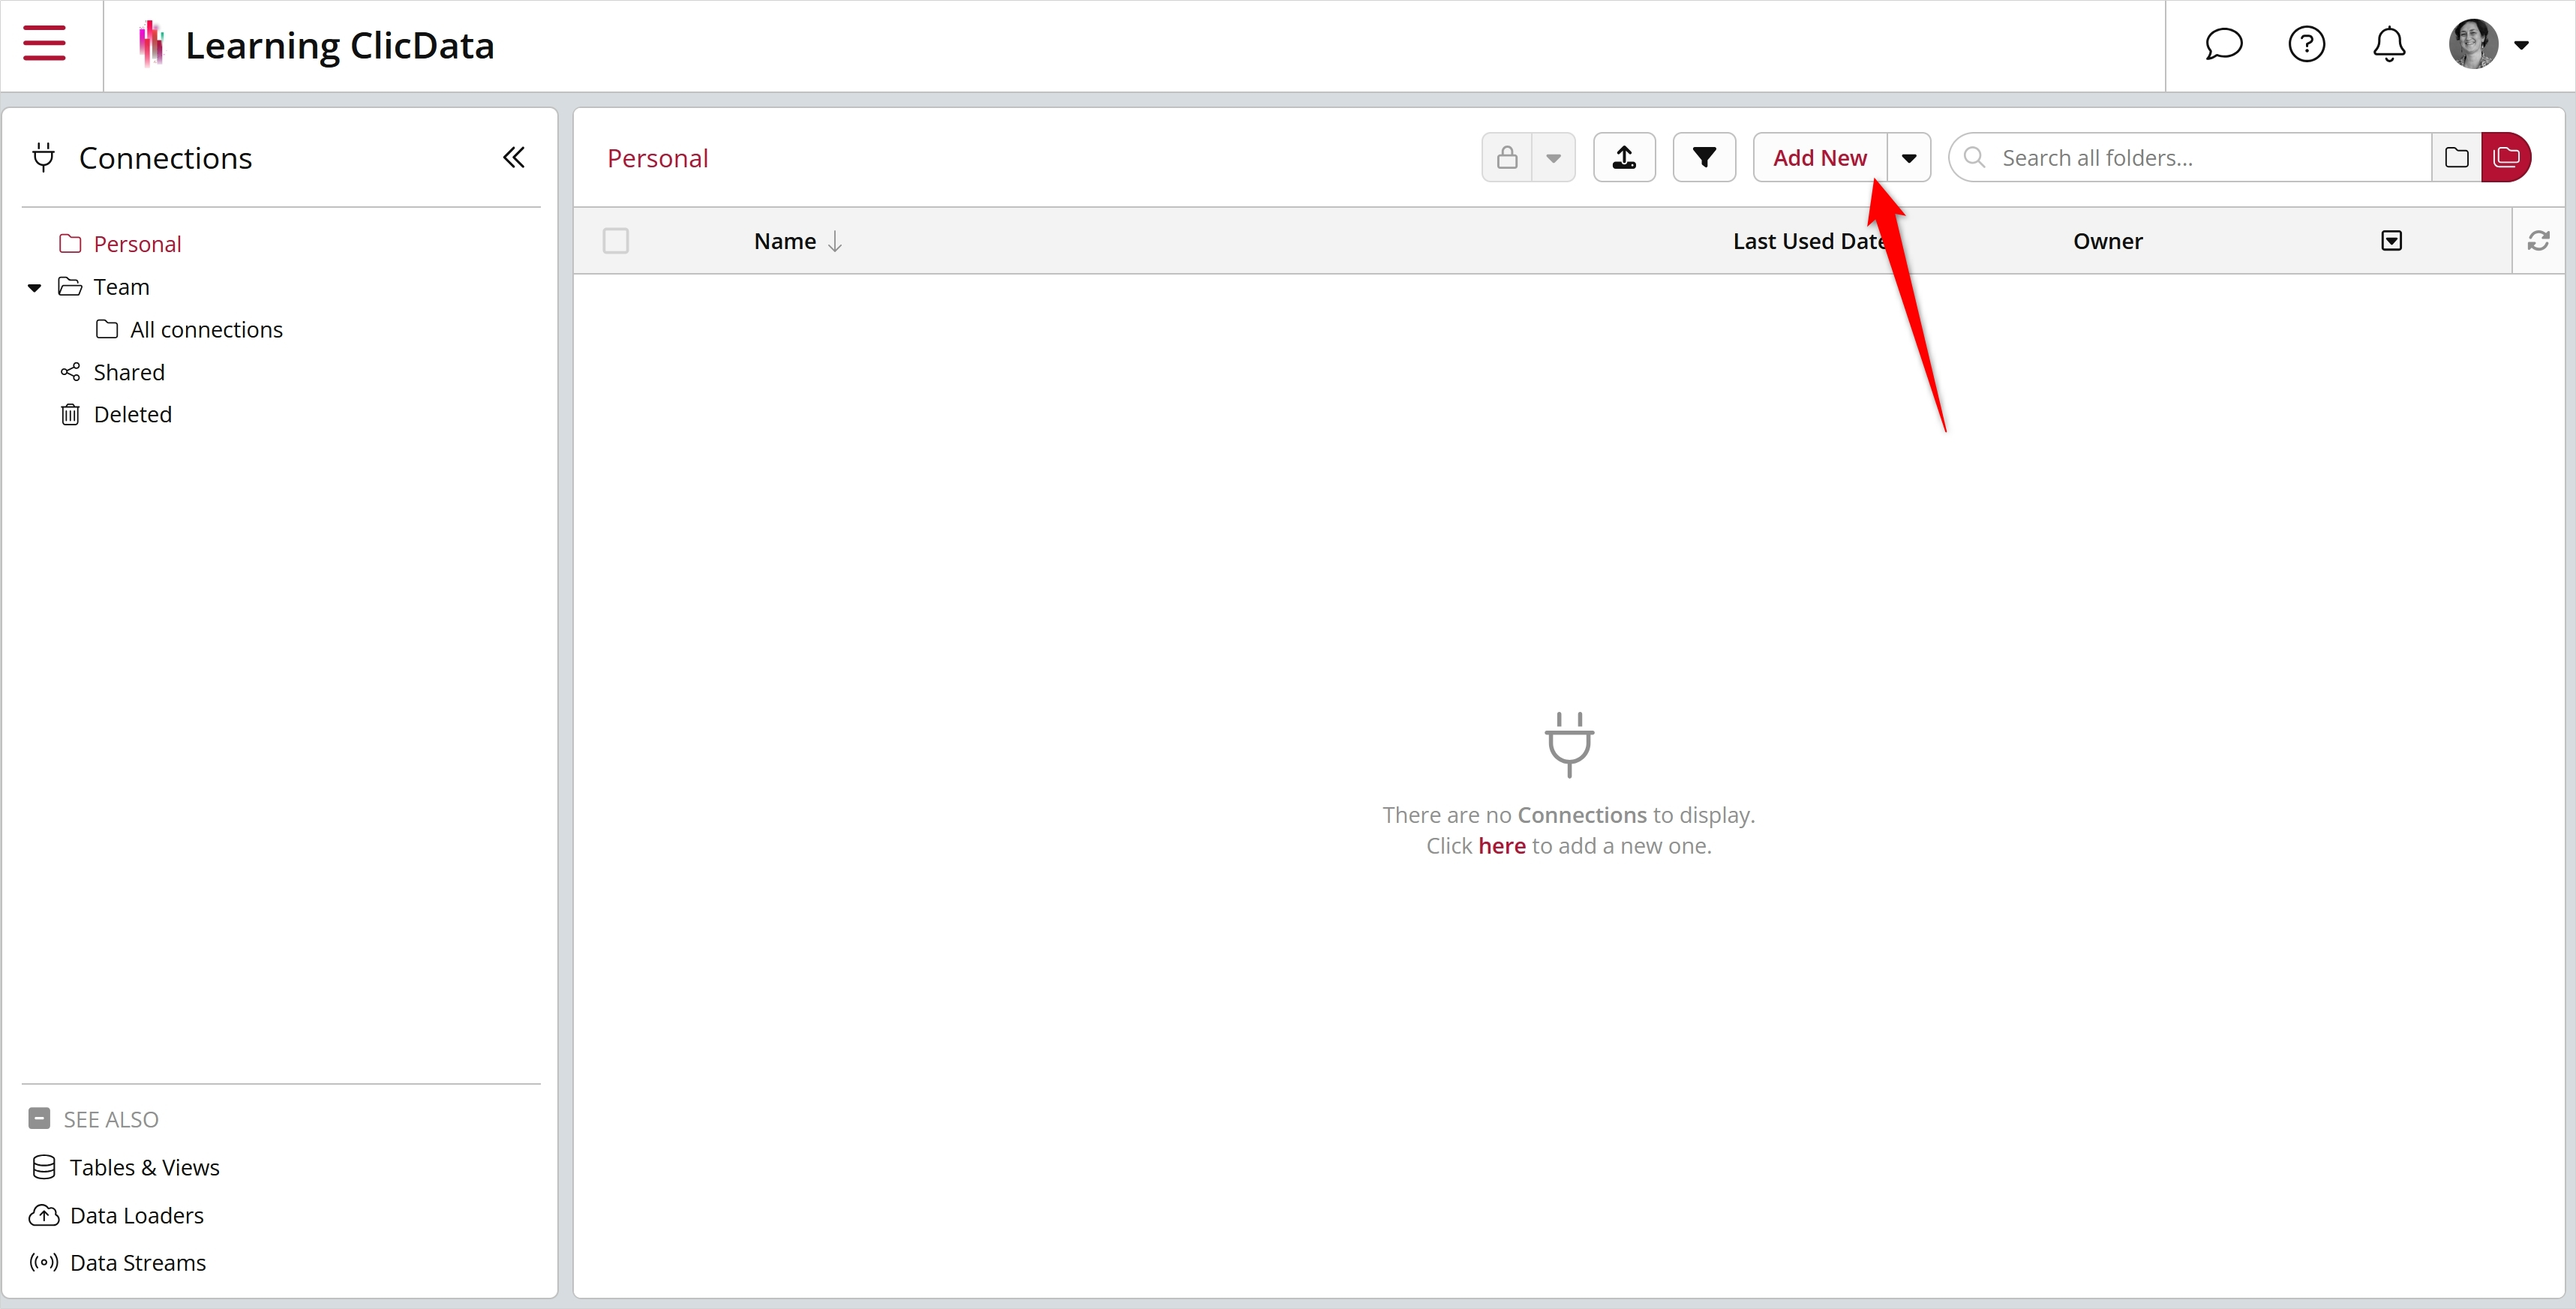Open the filter funnel button

pyautogui.click(x=1704, y=157)
